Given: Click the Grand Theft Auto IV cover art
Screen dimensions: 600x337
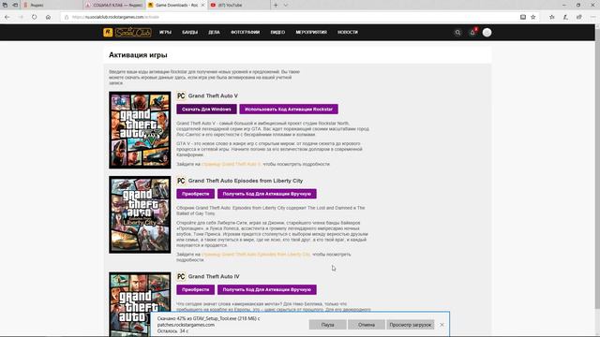Looking at the screenshot, I should 140,304.
